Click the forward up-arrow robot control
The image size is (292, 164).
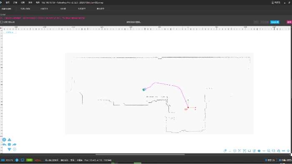[x=9, y=139]
